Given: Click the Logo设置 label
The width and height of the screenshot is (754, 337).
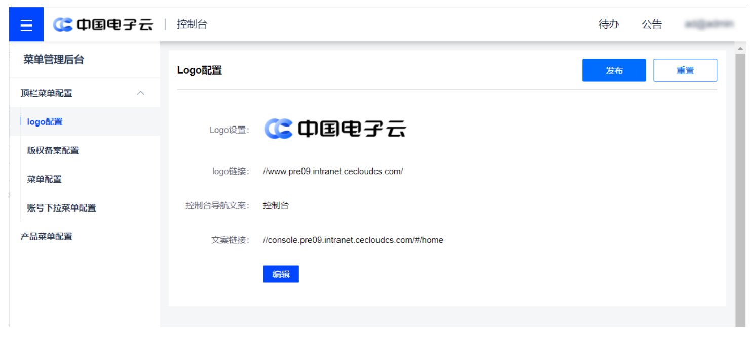Looking at the screenshot, I should (230, 130).
